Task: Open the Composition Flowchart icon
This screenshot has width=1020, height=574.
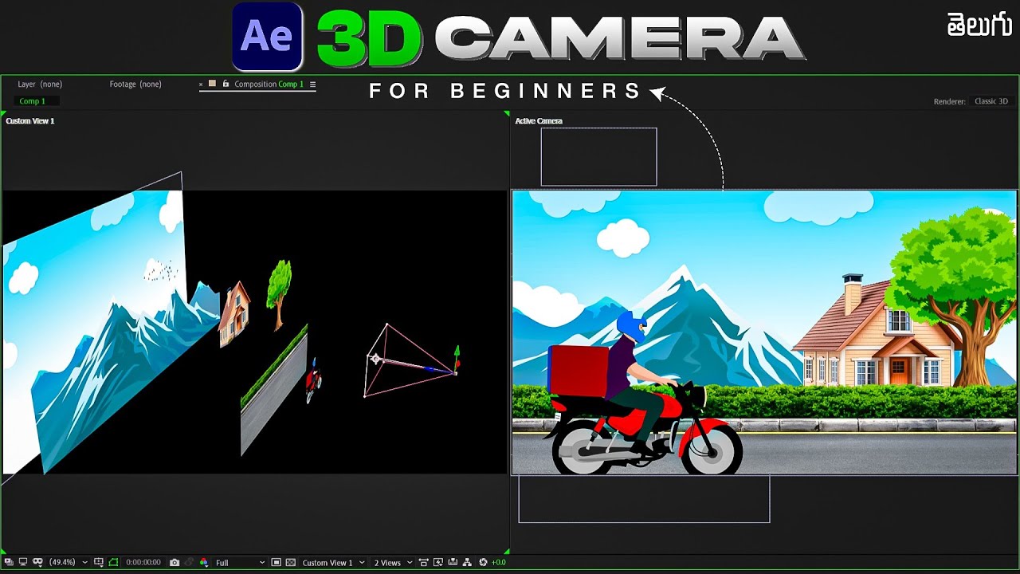Action: [467, 562]
